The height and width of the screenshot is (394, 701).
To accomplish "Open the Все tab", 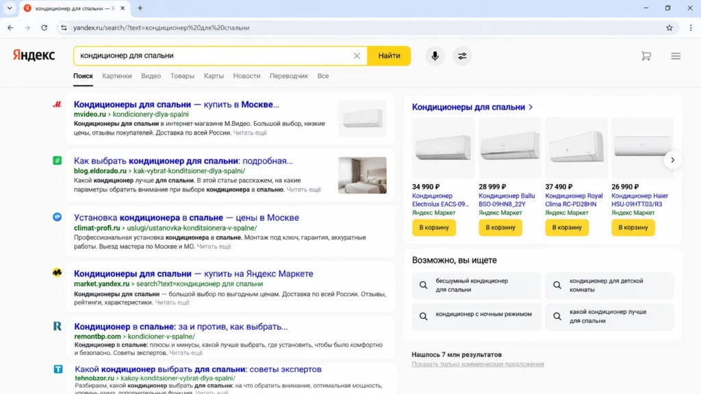I will pyautogui.click(x=323, y=76).
